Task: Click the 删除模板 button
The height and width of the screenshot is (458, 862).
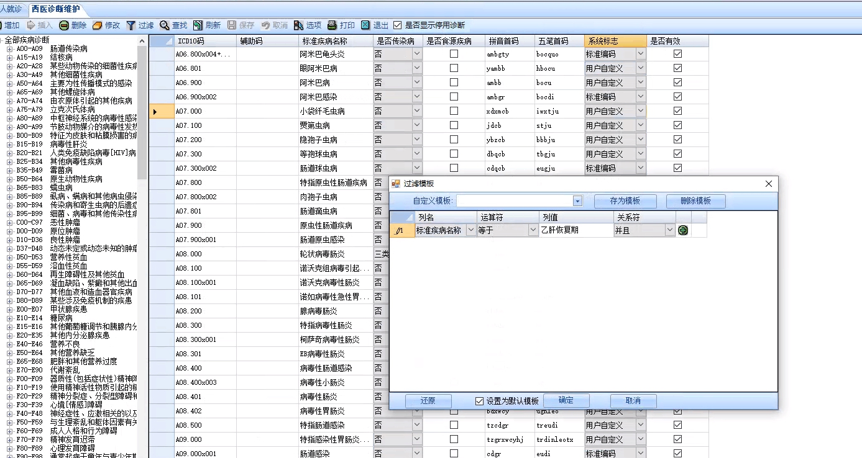Action: 696,201
